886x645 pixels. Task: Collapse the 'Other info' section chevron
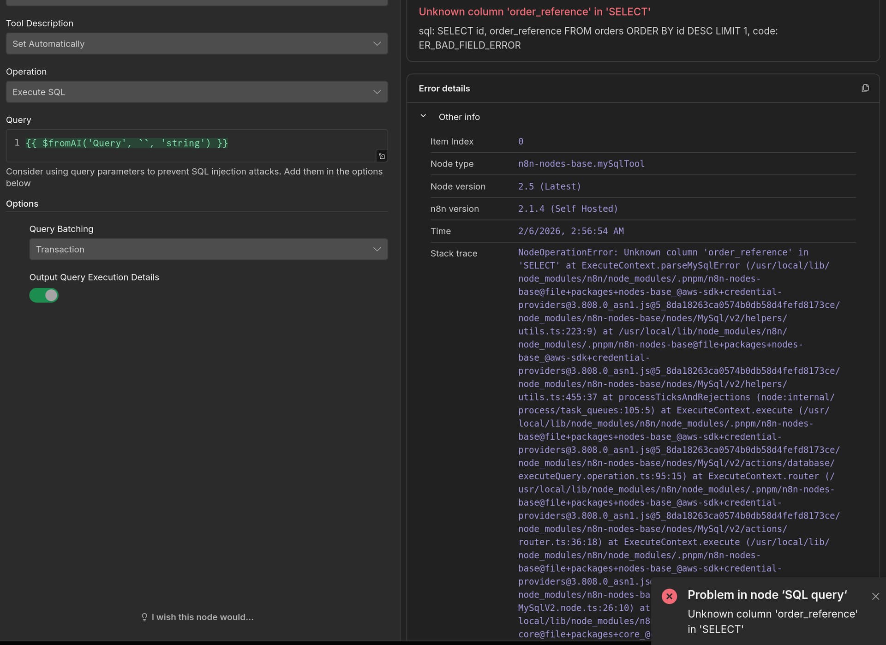point(423,116)
